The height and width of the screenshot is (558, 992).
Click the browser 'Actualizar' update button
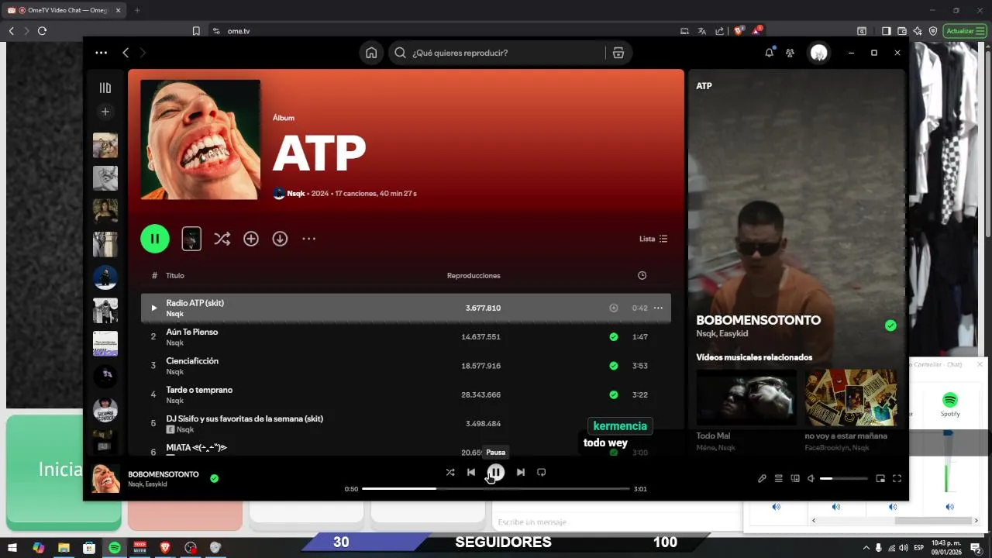point(965,31)
